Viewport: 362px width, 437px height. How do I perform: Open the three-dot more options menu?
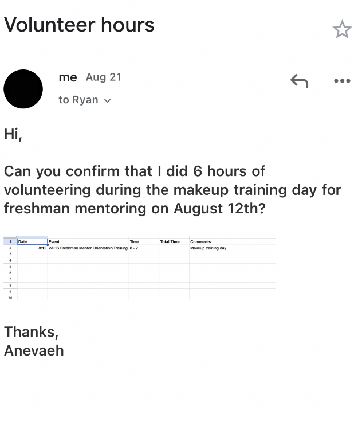tap(342, 81)
